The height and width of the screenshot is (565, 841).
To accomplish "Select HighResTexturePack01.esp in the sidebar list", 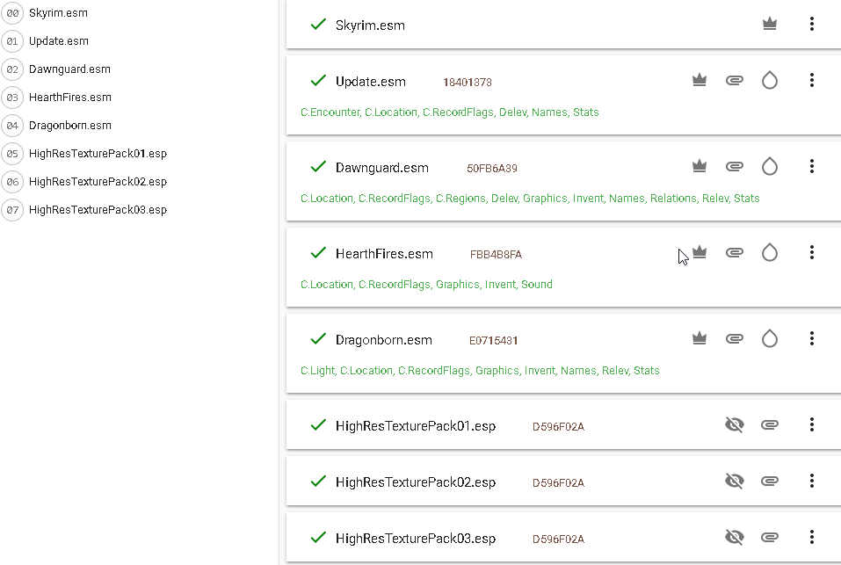I will click(98, 154).
